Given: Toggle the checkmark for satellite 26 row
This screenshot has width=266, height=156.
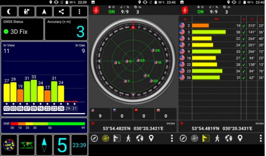Looking at the screenshot, I should (x=244, y=77).
